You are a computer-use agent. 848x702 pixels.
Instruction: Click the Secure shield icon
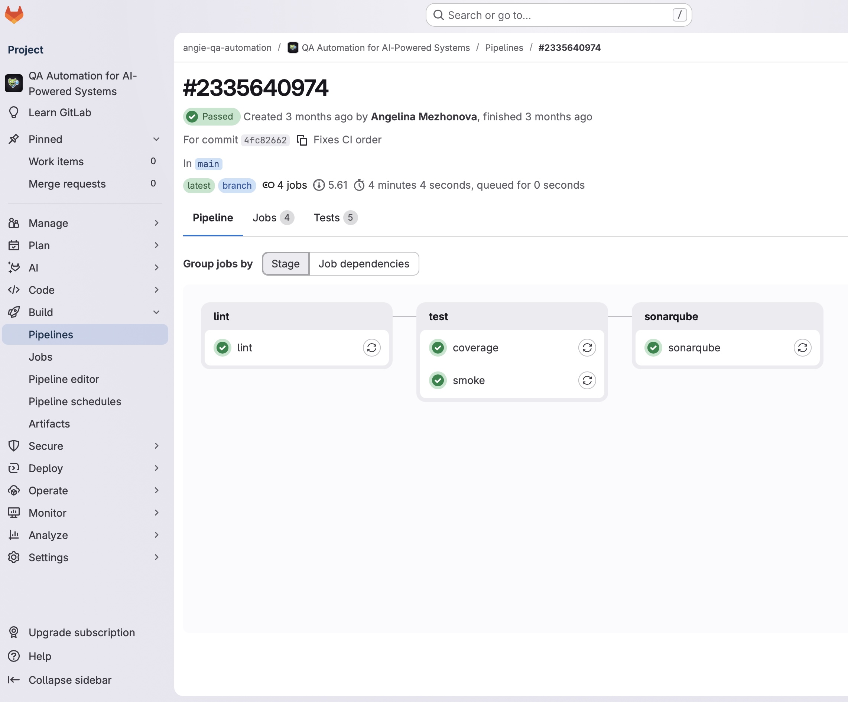(x=14, y=446)
